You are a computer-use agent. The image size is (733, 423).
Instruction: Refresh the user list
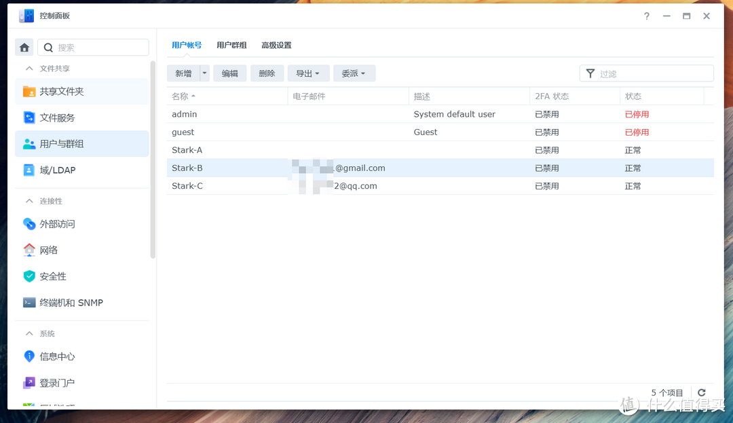[x=702, y=392]
